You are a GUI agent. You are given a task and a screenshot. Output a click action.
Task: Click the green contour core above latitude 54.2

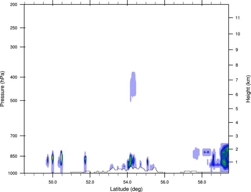[131, 160]
